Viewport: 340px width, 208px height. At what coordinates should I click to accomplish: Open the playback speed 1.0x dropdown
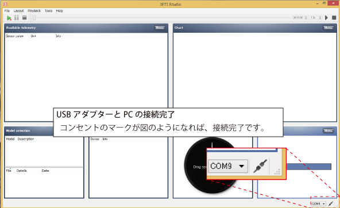[x=316, y=18]
